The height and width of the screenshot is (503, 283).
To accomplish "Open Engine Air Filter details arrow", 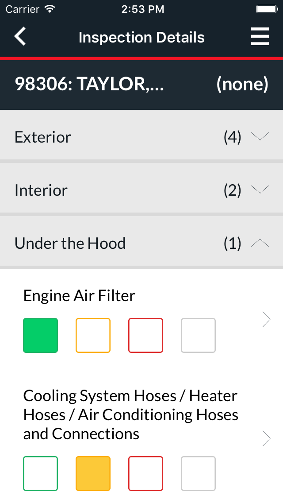I will 266,319.
